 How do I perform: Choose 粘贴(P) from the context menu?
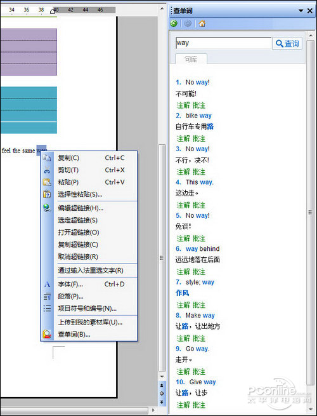pyautogui.click(x=89, y=182)
